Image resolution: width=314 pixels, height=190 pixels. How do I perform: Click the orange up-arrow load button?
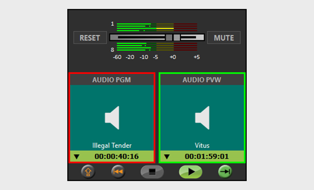[88, 172]
